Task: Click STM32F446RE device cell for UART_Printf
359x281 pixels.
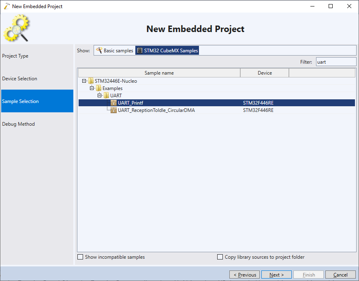Action: pos(258,103)
